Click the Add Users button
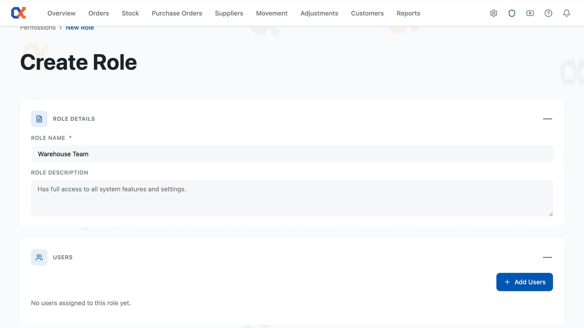This screenshot has width=584, height=328. coord(524,282)
